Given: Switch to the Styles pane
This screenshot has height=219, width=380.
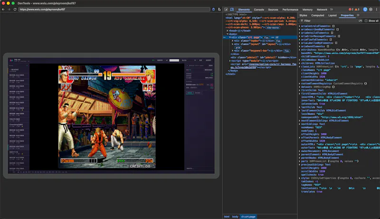Looking at the screenshot, I should point(303,15).
